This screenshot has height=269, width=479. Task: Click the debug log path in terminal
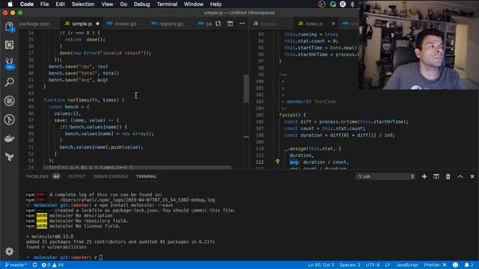tap(138, 200)
